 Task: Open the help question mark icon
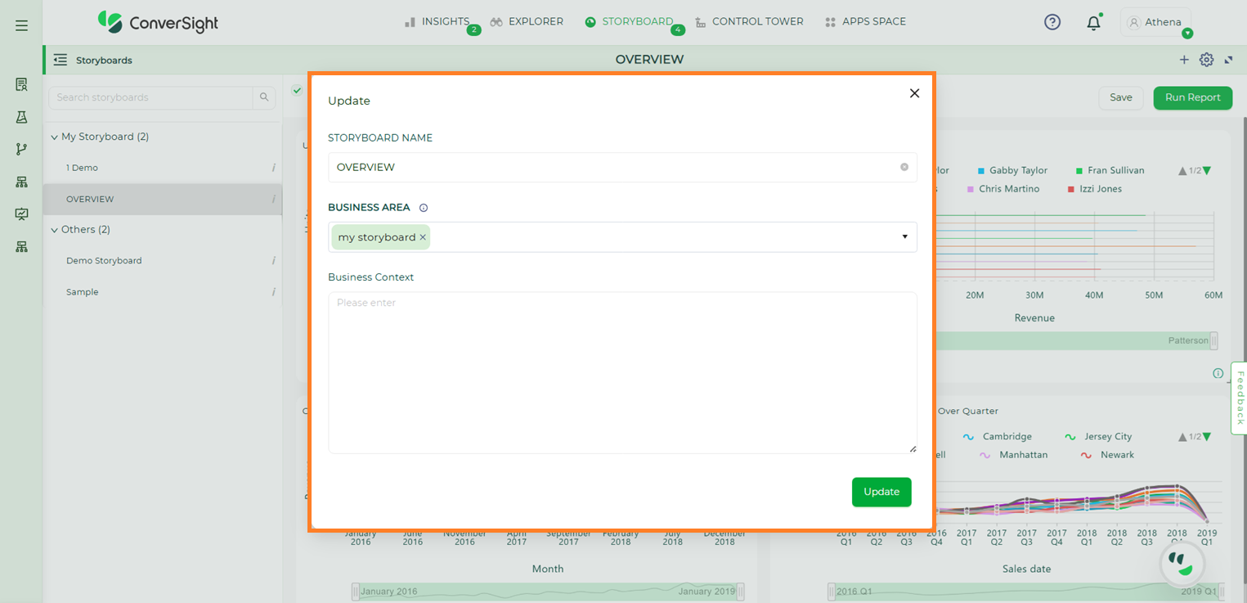tap(1052, 22)
